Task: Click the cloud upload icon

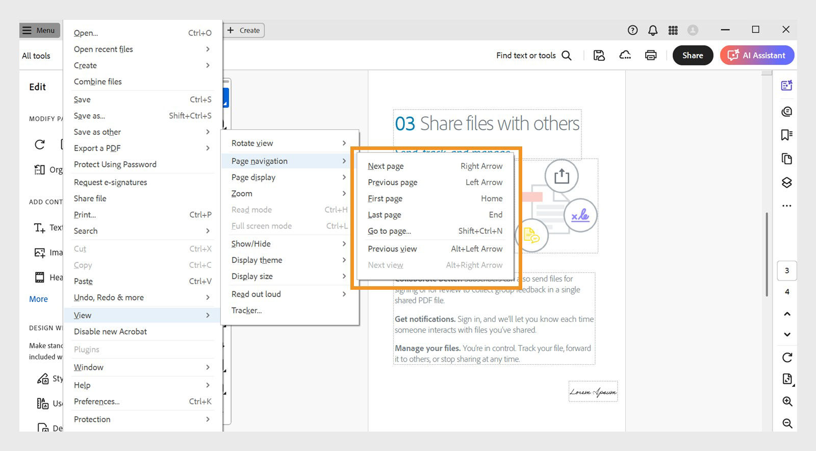Action: pos(625,55)
